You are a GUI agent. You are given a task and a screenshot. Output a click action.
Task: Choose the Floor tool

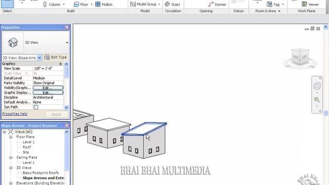pyautogui.click(x=81, y=4)
